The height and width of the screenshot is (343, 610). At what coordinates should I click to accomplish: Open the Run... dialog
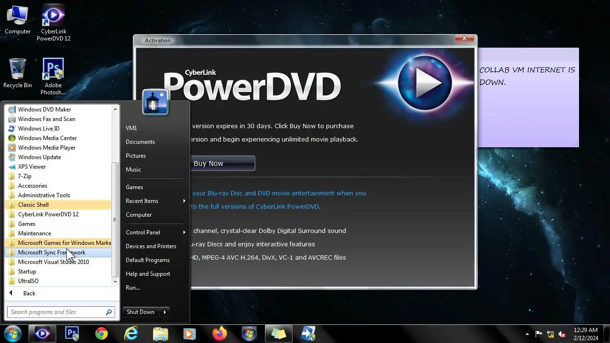tap(155, 287)
